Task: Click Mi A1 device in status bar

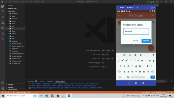Action: 159,92
